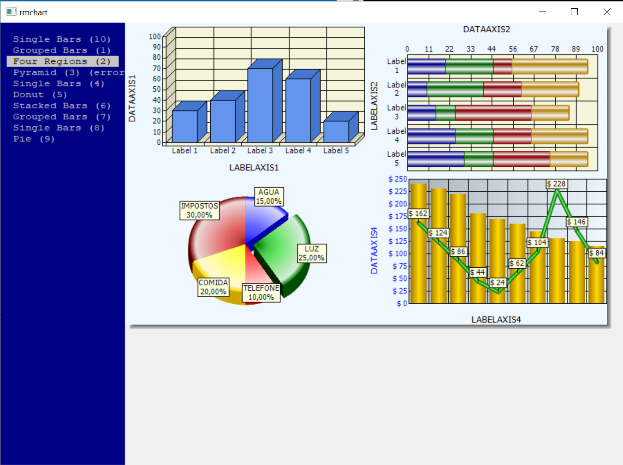Image resolution: width=623 pixels, height=465 pixels.
Task: Click the tallest 3D bar above 'Label 3'
Action: click(261, 105)
